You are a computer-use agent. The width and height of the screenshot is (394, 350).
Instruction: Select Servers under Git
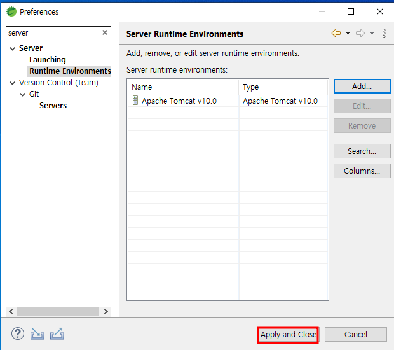(53, 106)
